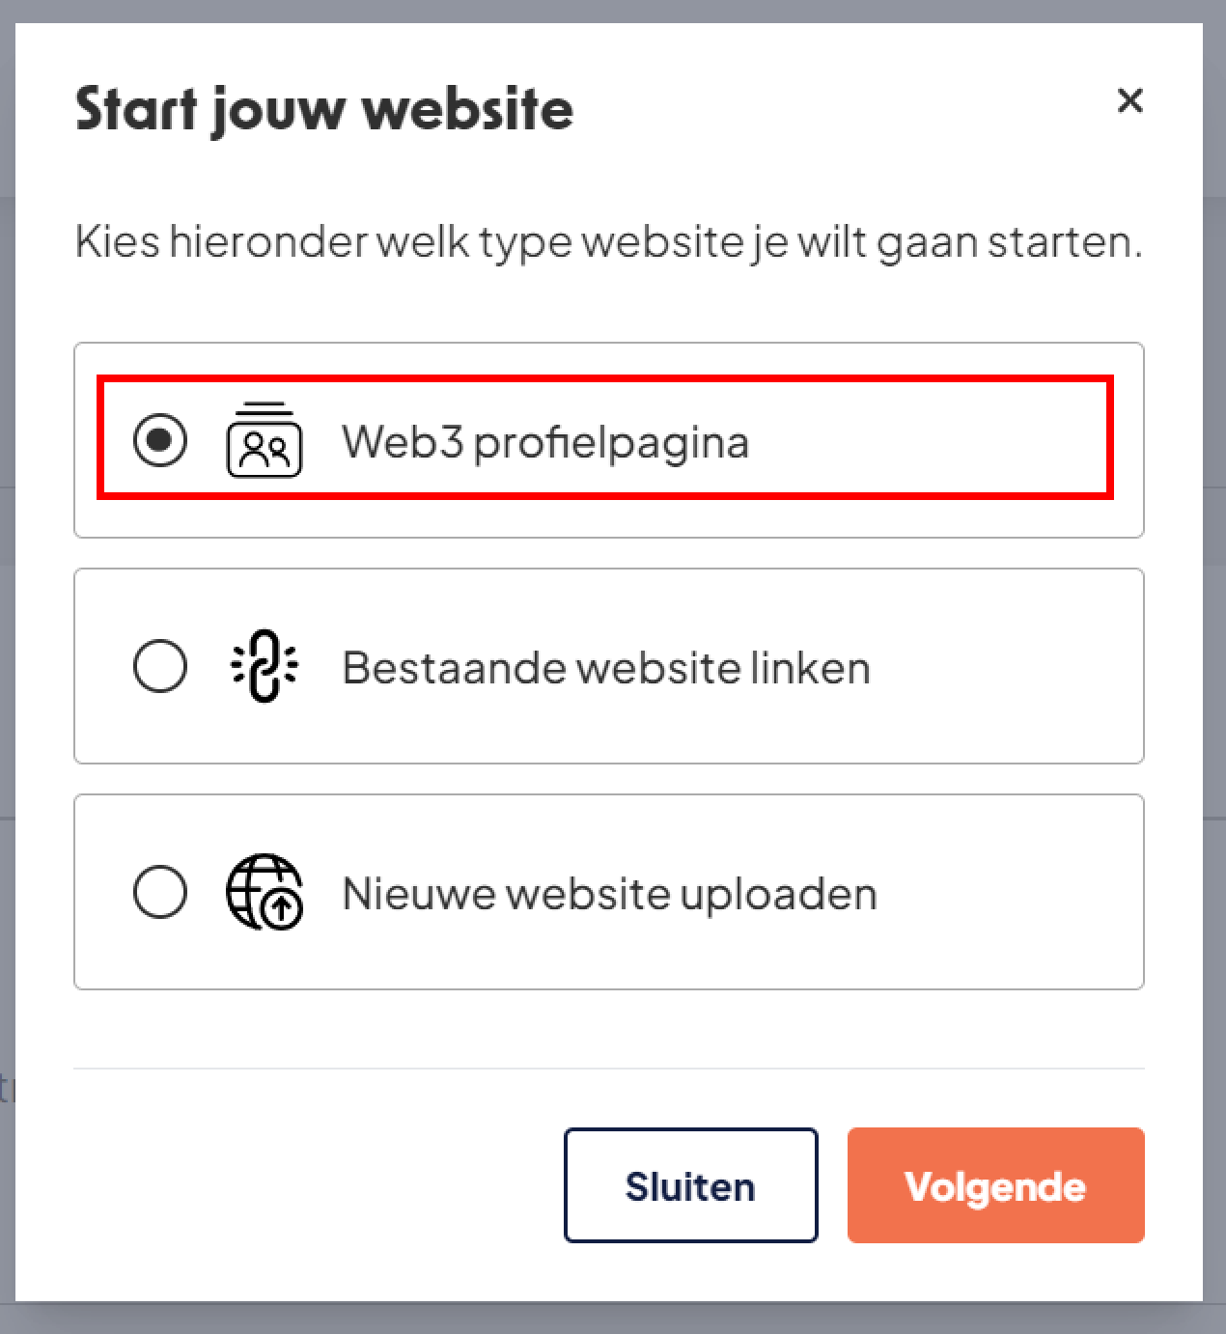
Task: Select the Web3 profielpagina radio button
Action: pyautogui.click(x=160, y=440)
